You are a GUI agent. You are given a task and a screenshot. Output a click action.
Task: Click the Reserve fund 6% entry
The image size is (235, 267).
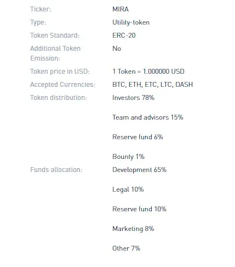pyautogui.click(x=137, y=137)
